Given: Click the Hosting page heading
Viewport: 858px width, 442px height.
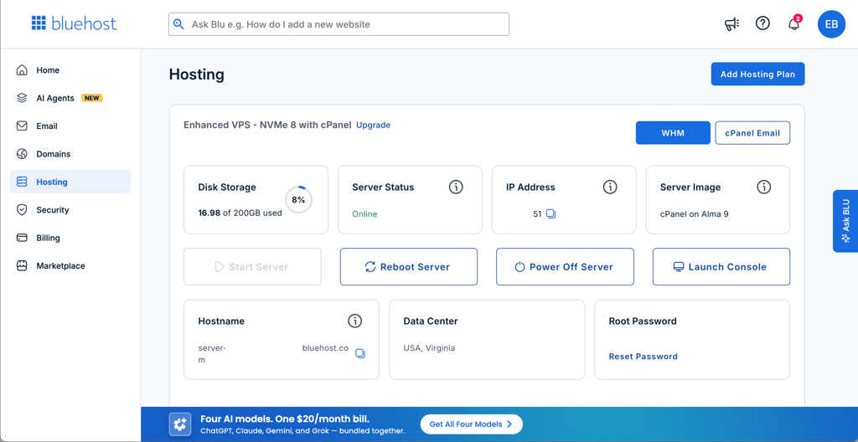Looking at the screenshot, I should [x=196, y=75].
